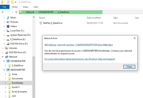Select the TestFile_E_DataDrive file name
The width and height of the screenshot is (143, 98).
pos(53,23)
